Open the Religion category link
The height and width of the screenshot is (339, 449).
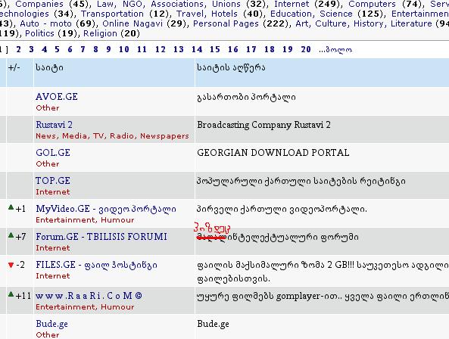click(100, 33)
